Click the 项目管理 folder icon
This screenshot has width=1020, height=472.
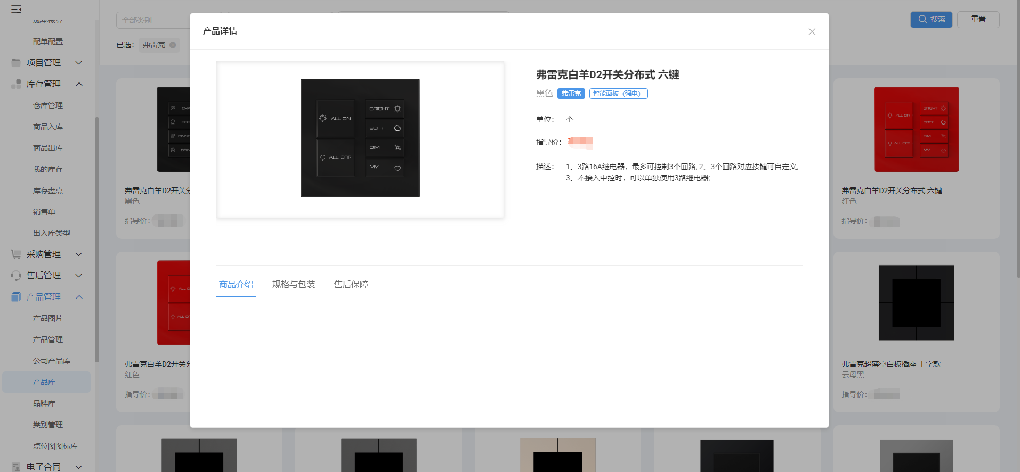coord(16,63)
